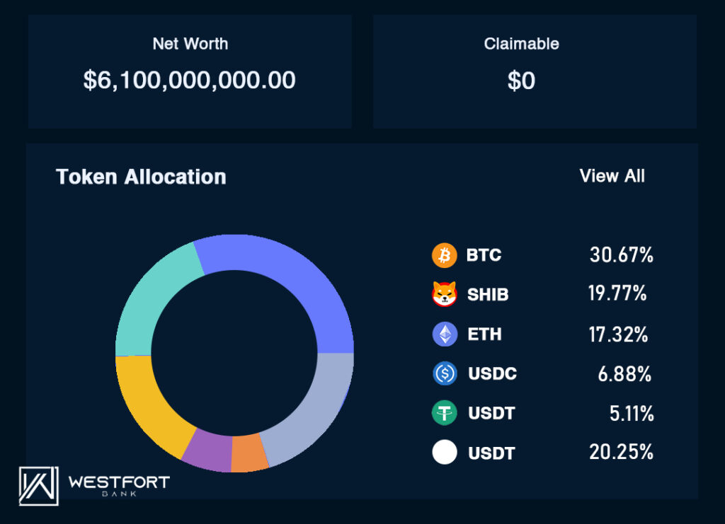Click the Token Allocation heading
Image resolution: width=725 pixels, height=524 pixels.
point(141,177)
